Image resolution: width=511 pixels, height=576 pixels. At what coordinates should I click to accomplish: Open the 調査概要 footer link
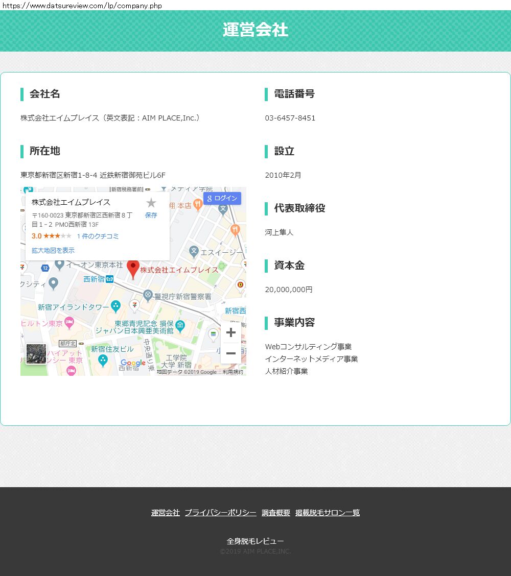click(x=275, y=513)
